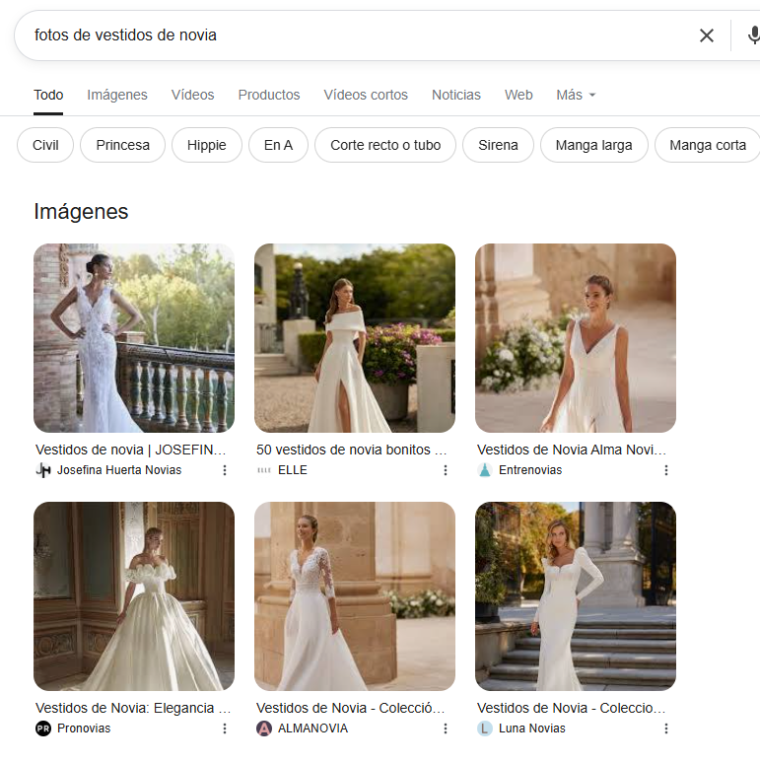Choose the Corte recto o tubo chip
This screenshot has width=760, height=763.
click(385, 145)
